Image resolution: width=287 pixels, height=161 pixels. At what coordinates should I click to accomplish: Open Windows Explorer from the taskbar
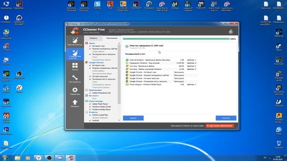[x=17, y=158]
